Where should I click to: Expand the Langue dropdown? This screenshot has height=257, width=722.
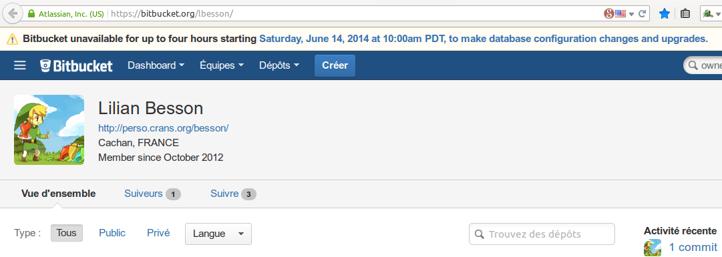218,234
